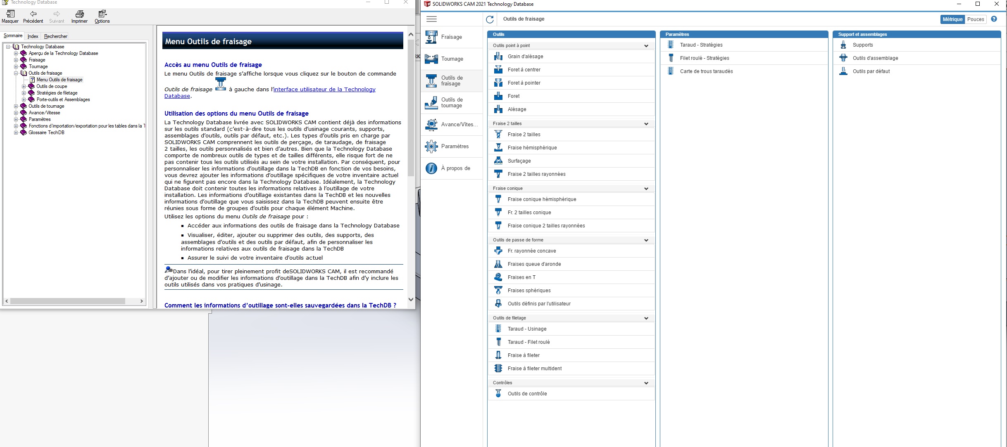
Task: Open Outils d'assemblage item
Action: point(917,58)
